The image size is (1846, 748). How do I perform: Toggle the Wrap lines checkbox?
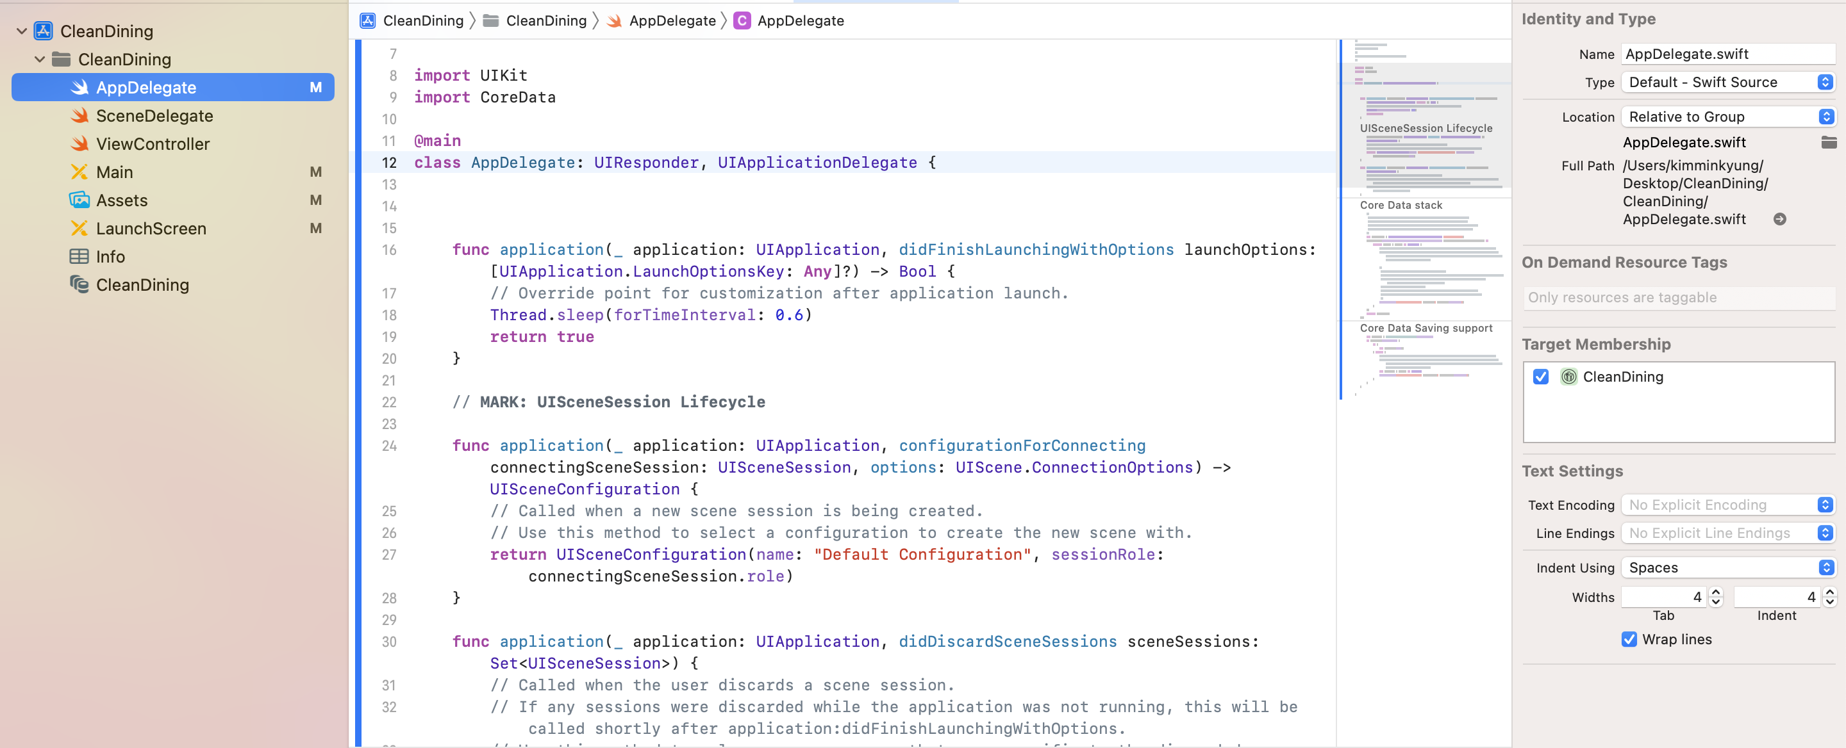click(x=1629, y=639)
